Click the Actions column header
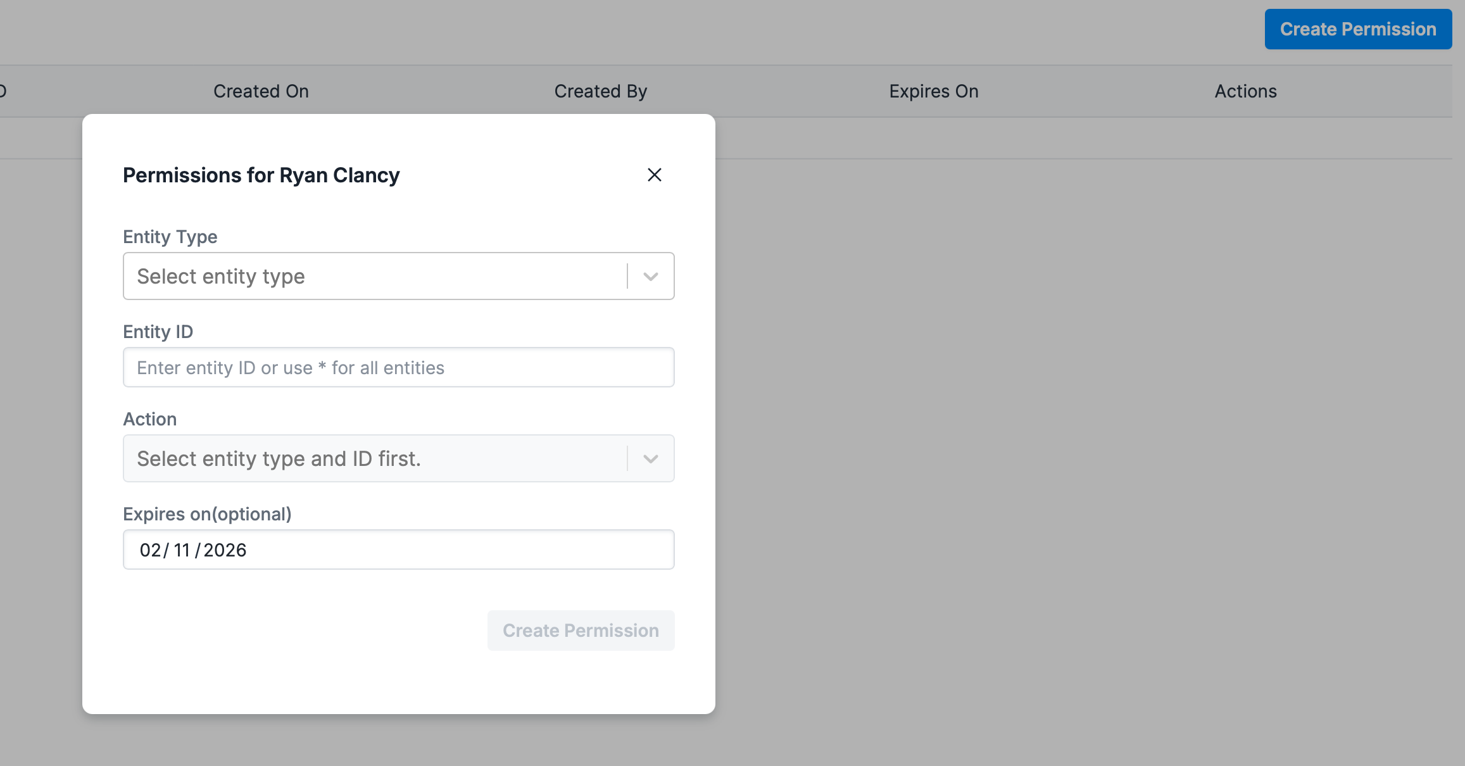 (x=1245, y=91)
